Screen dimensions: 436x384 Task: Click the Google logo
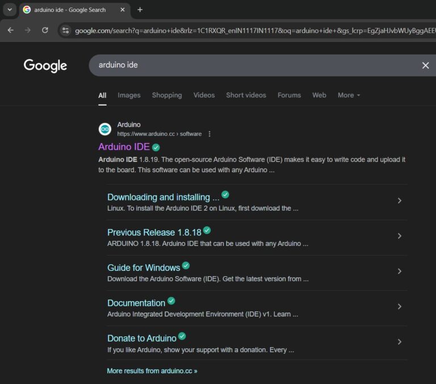click(x=45, y=65)
